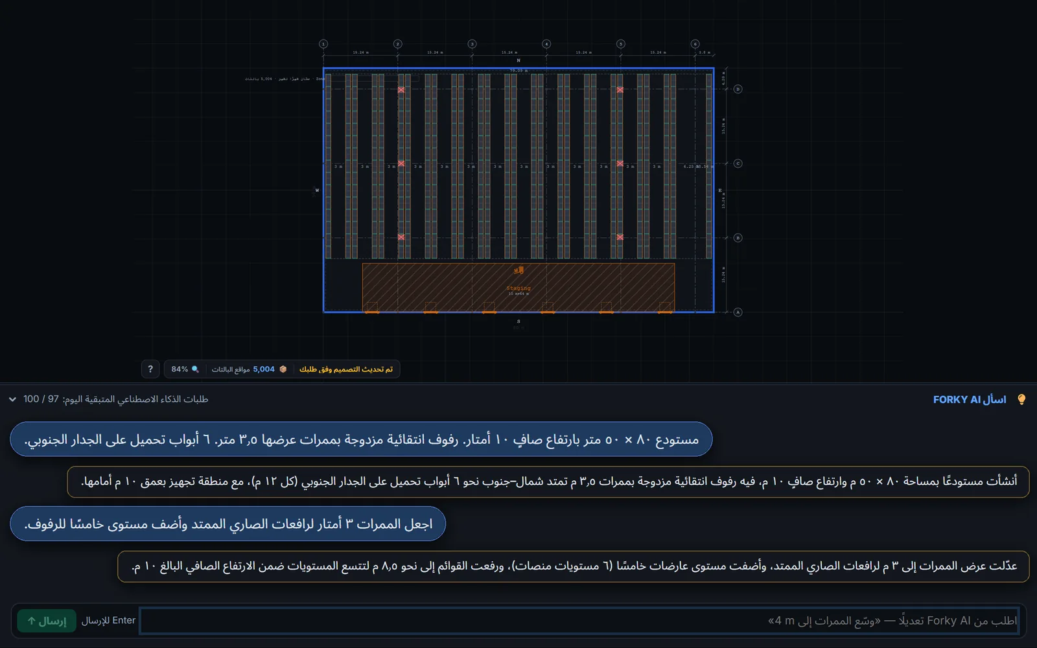Click grid line bubble 3
This screenshot has width=1037, height=648.
[472, 44]
